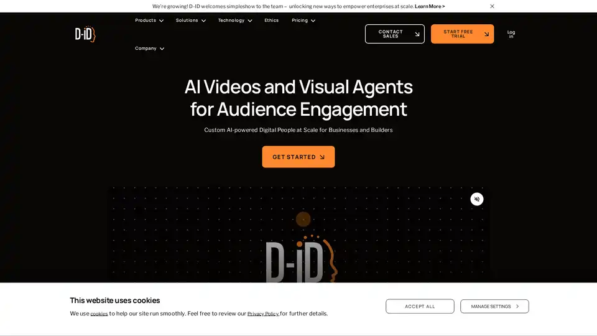The width and height of the screenshot is (597, 336).
Task: Click the chevron on Manage Settings
Action: [517, 306]
